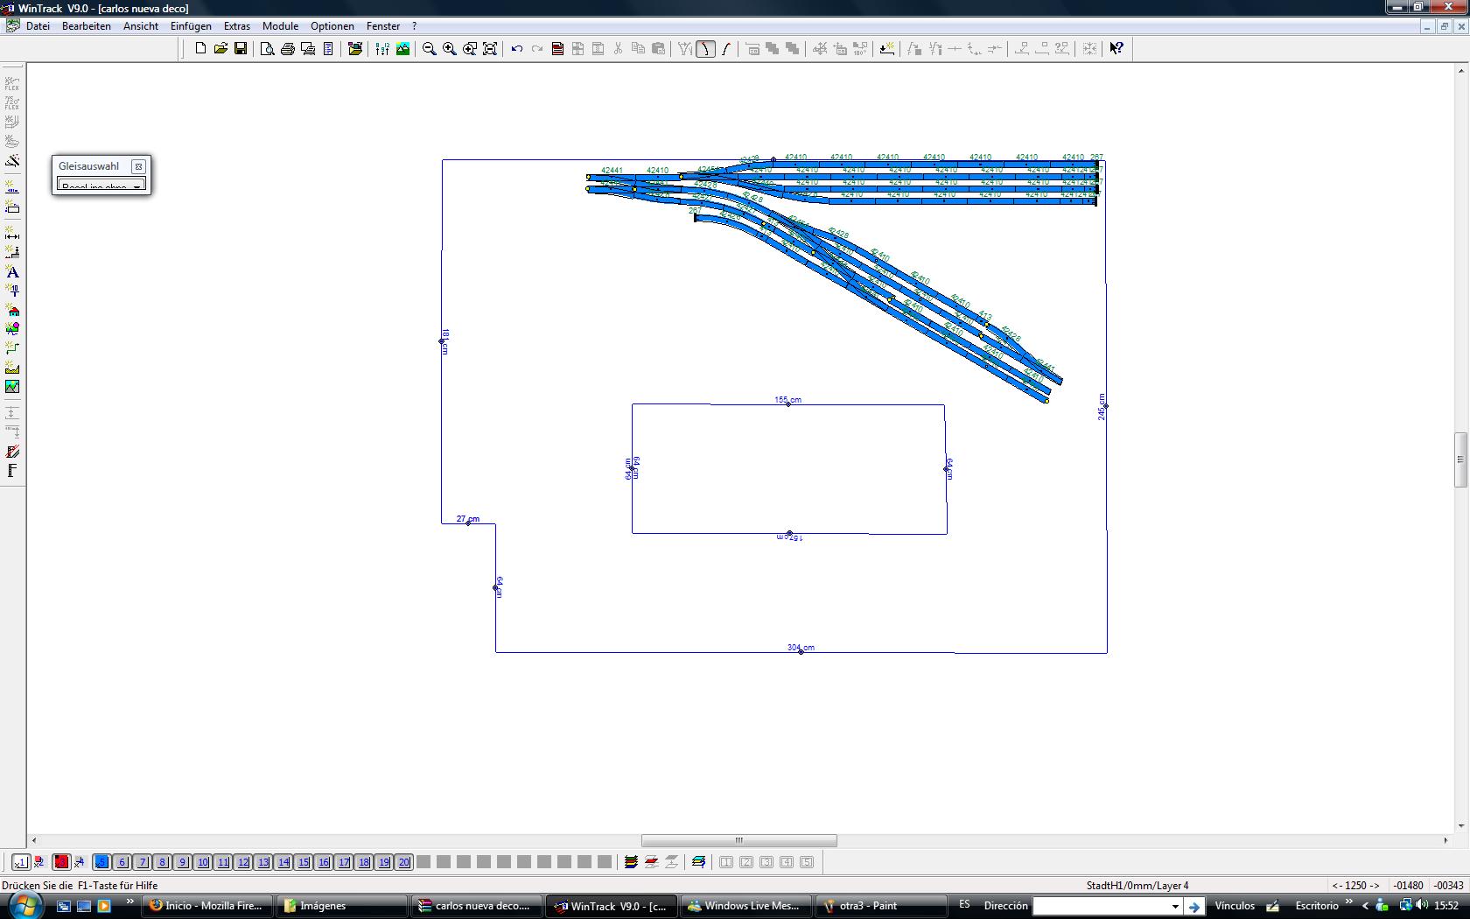The image size is (1470, 919).
Task: Click the horizontal scrollbar thumb
Action: (x=739, y=840)
